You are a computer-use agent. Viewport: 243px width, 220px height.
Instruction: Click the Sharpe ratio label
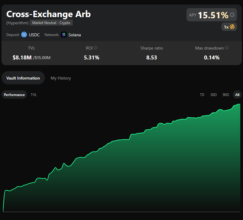click(152, 48)
